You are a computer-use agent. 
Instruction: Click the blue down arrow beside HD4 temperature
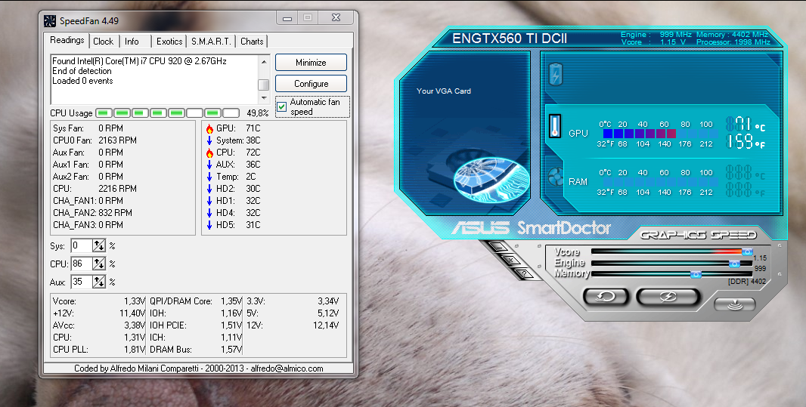tap(209, 212)
